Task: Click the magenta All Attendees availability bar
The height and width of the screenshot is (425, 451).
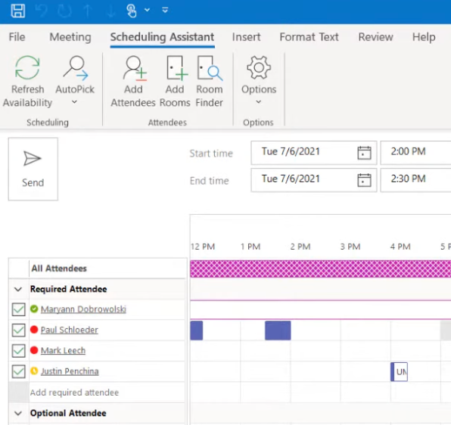Action: [320, 268]
